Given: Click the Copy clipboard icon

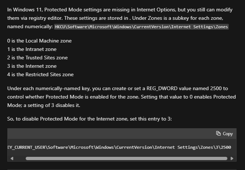Looking at the screenshot, I should 218,133.
